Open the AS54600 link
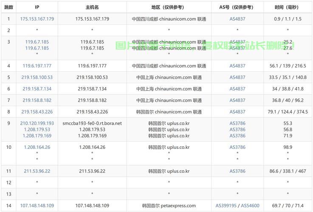 250,206
